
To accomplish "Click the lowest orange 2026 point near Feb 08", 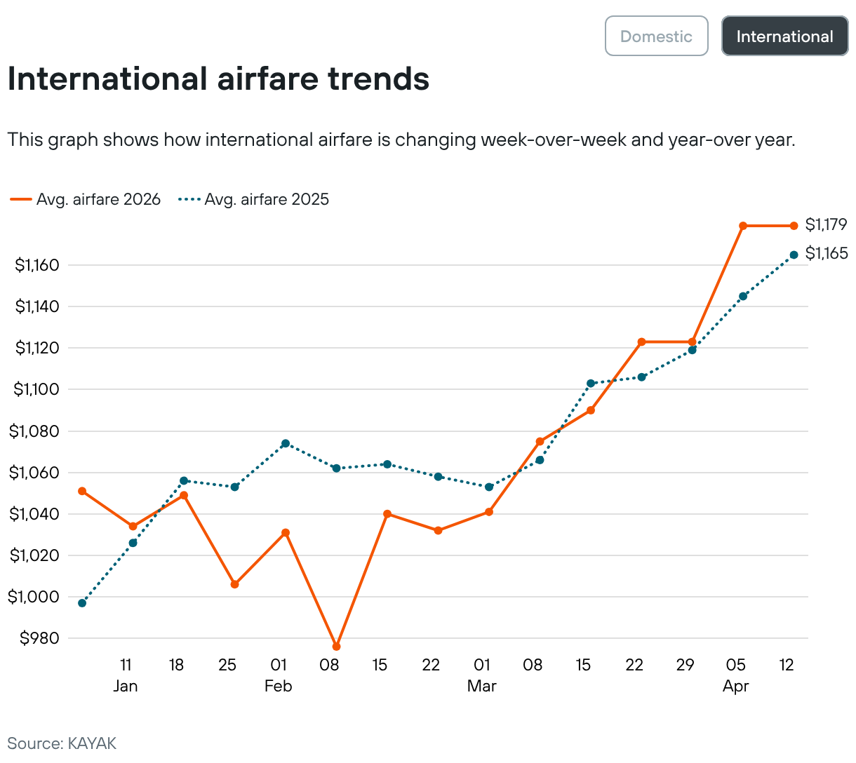I will 336,647.
